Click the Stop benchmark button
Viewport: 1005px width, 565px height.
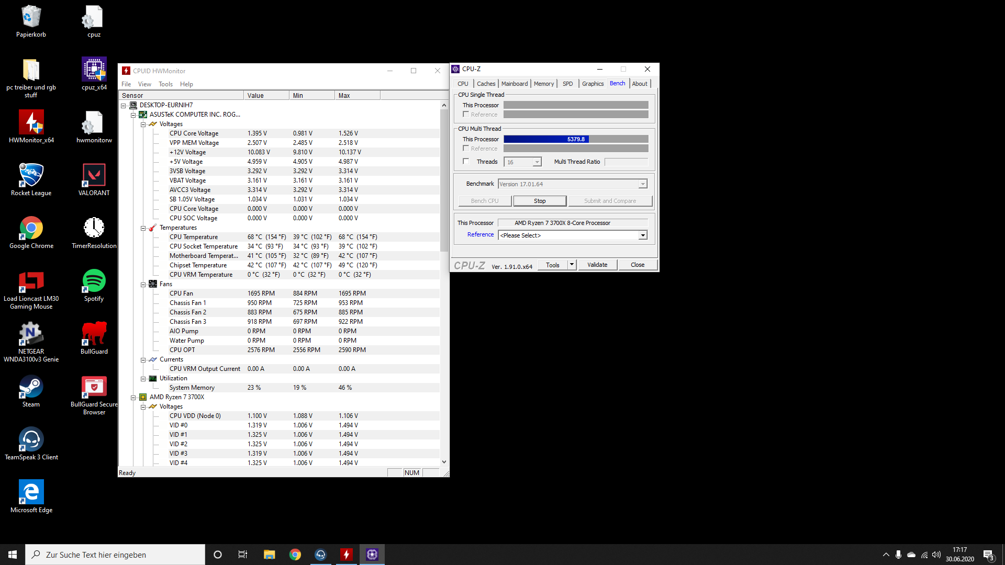click(539, 201)
